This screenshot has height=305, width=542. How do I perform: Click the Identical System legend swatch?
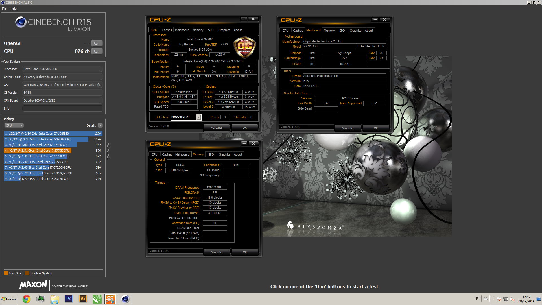point(27,273)
